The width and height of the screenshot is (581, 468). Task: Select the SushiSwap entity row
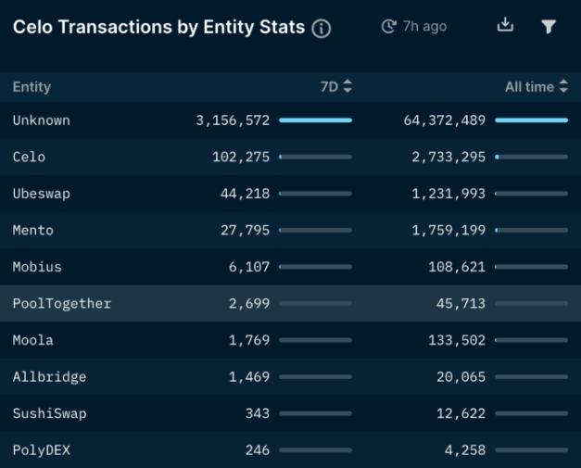click(291, 413)
